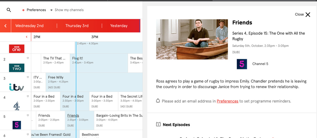317x138 pixels.
Task: Click the Friends title in details panel
Action: [242, 22]
